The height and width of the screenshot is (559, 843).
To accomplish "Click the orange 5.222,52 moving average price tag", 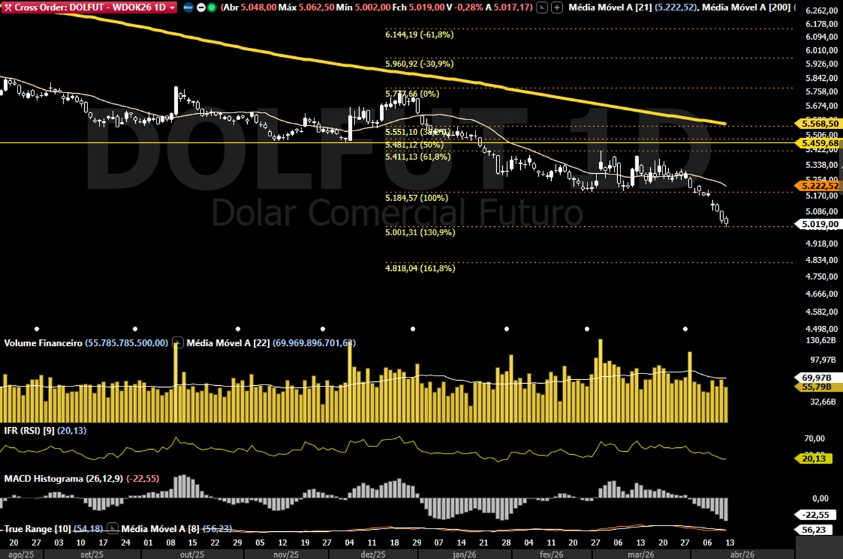I will (x=819, y=186).
